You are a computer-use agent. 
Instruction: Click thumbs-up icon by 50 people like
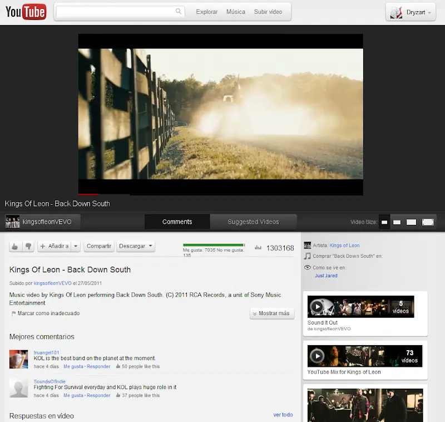coord(118,366)
